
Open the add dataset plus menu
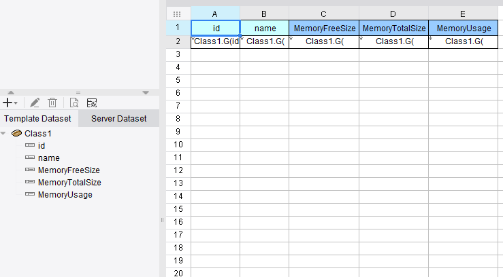10,103
